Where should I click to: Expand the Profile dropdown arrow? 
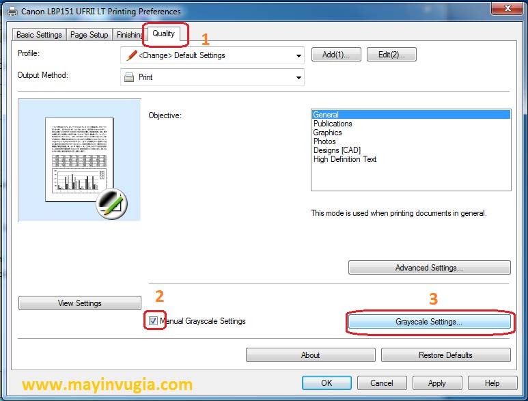(298, 55)
